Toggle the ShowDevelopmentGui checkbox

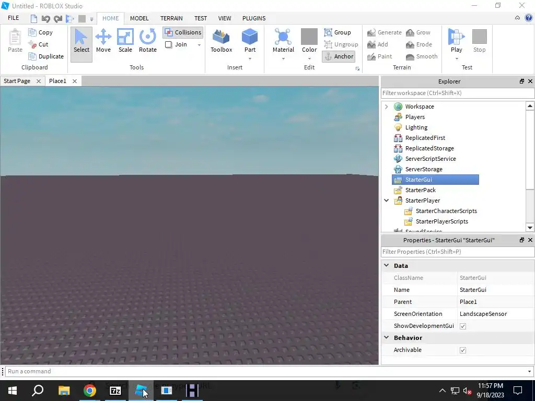[463, 326]
